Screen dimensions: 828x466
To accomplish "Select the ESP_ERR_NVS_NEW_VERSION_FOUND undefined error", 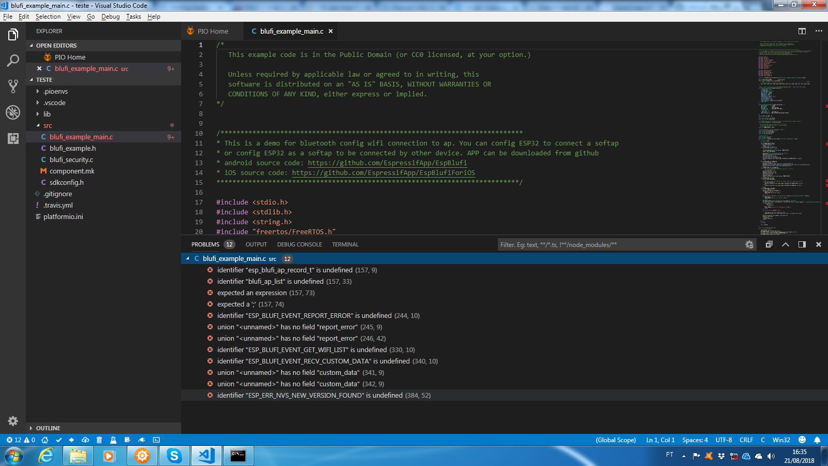I will click(x=505, y=395).
